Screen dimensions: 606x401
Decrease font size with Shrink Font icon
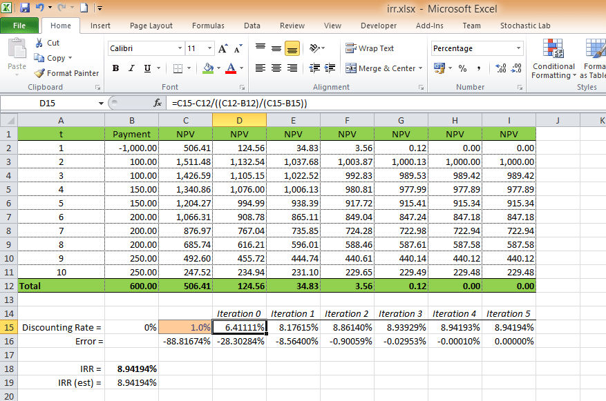pos(238,48)
